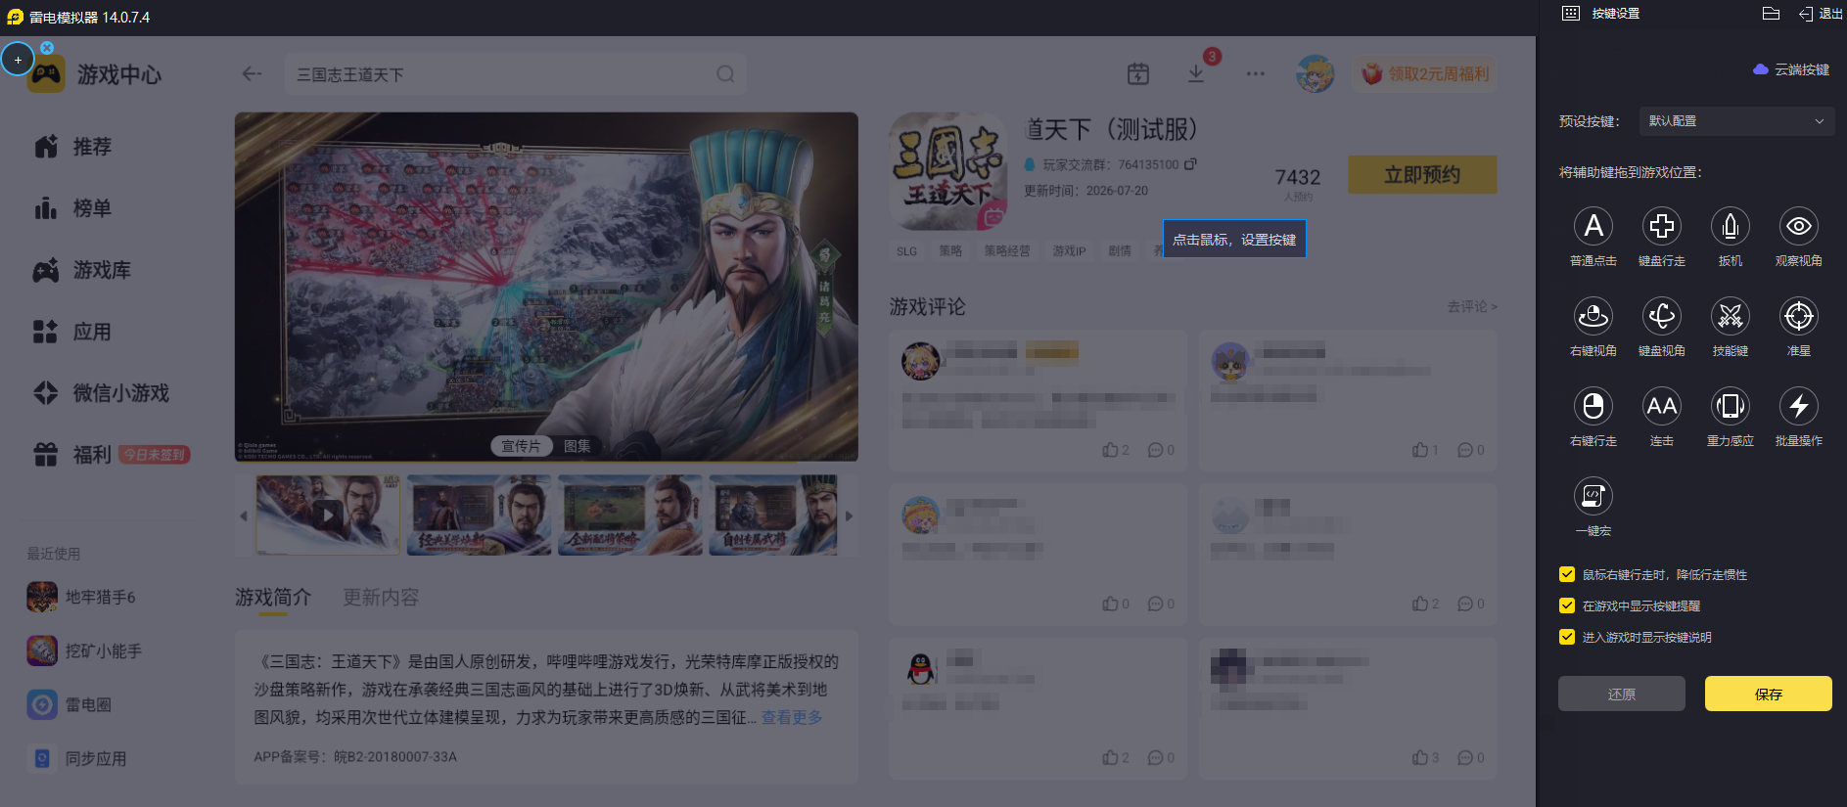
Task: Open the 云端按键 cloud keymap
Action: coord(1791,69)
